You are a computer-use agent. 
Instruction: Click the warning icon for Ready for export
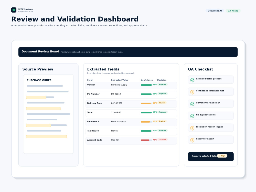pyautogui.click(x=192, y=140)
